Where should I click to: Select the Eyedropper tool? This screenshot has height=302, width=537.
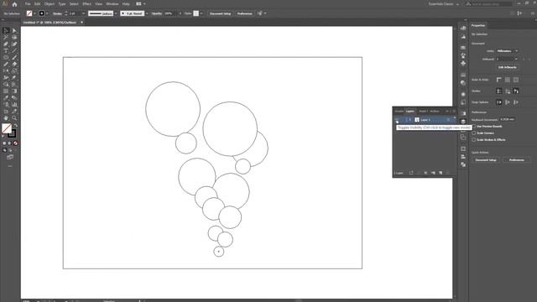(x=6, y=97)
